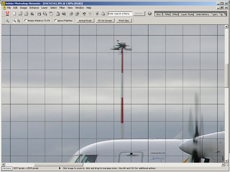Open the Undo History palette tab
Image resolution: width=230 pixels, height=172 pixels.
202,14
